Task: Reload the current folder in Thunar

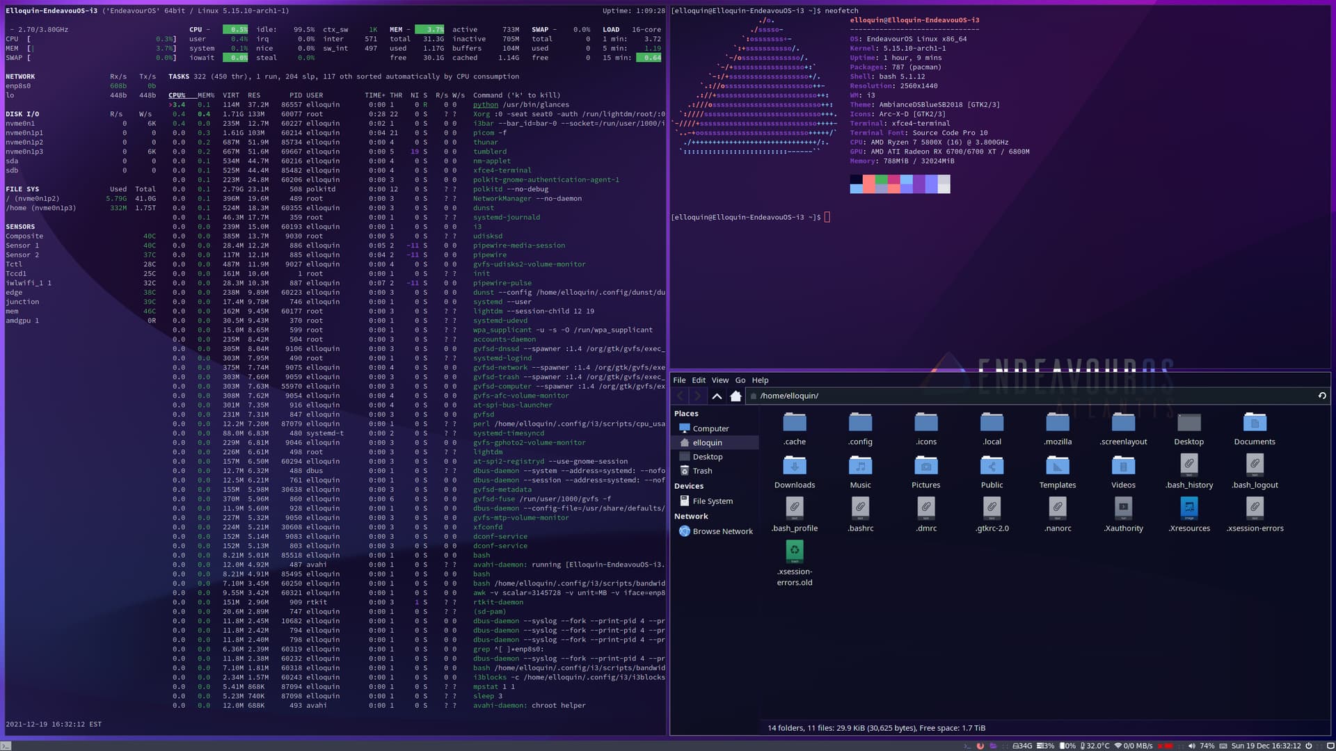Action: [x=1322, y=396]
